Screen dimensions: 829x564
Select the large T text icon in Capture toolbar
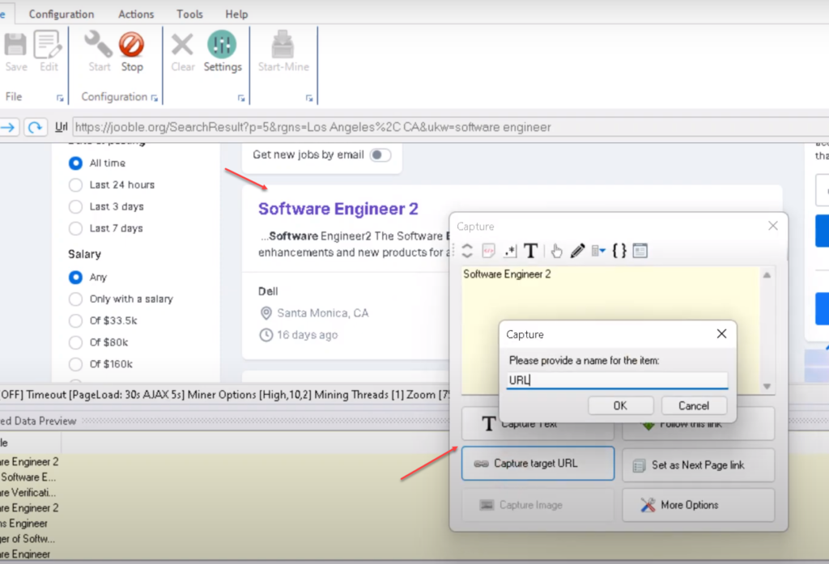tap(531, 251)
